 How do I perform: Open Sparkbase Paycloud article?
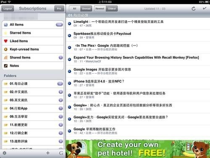(x=138, y=35)
